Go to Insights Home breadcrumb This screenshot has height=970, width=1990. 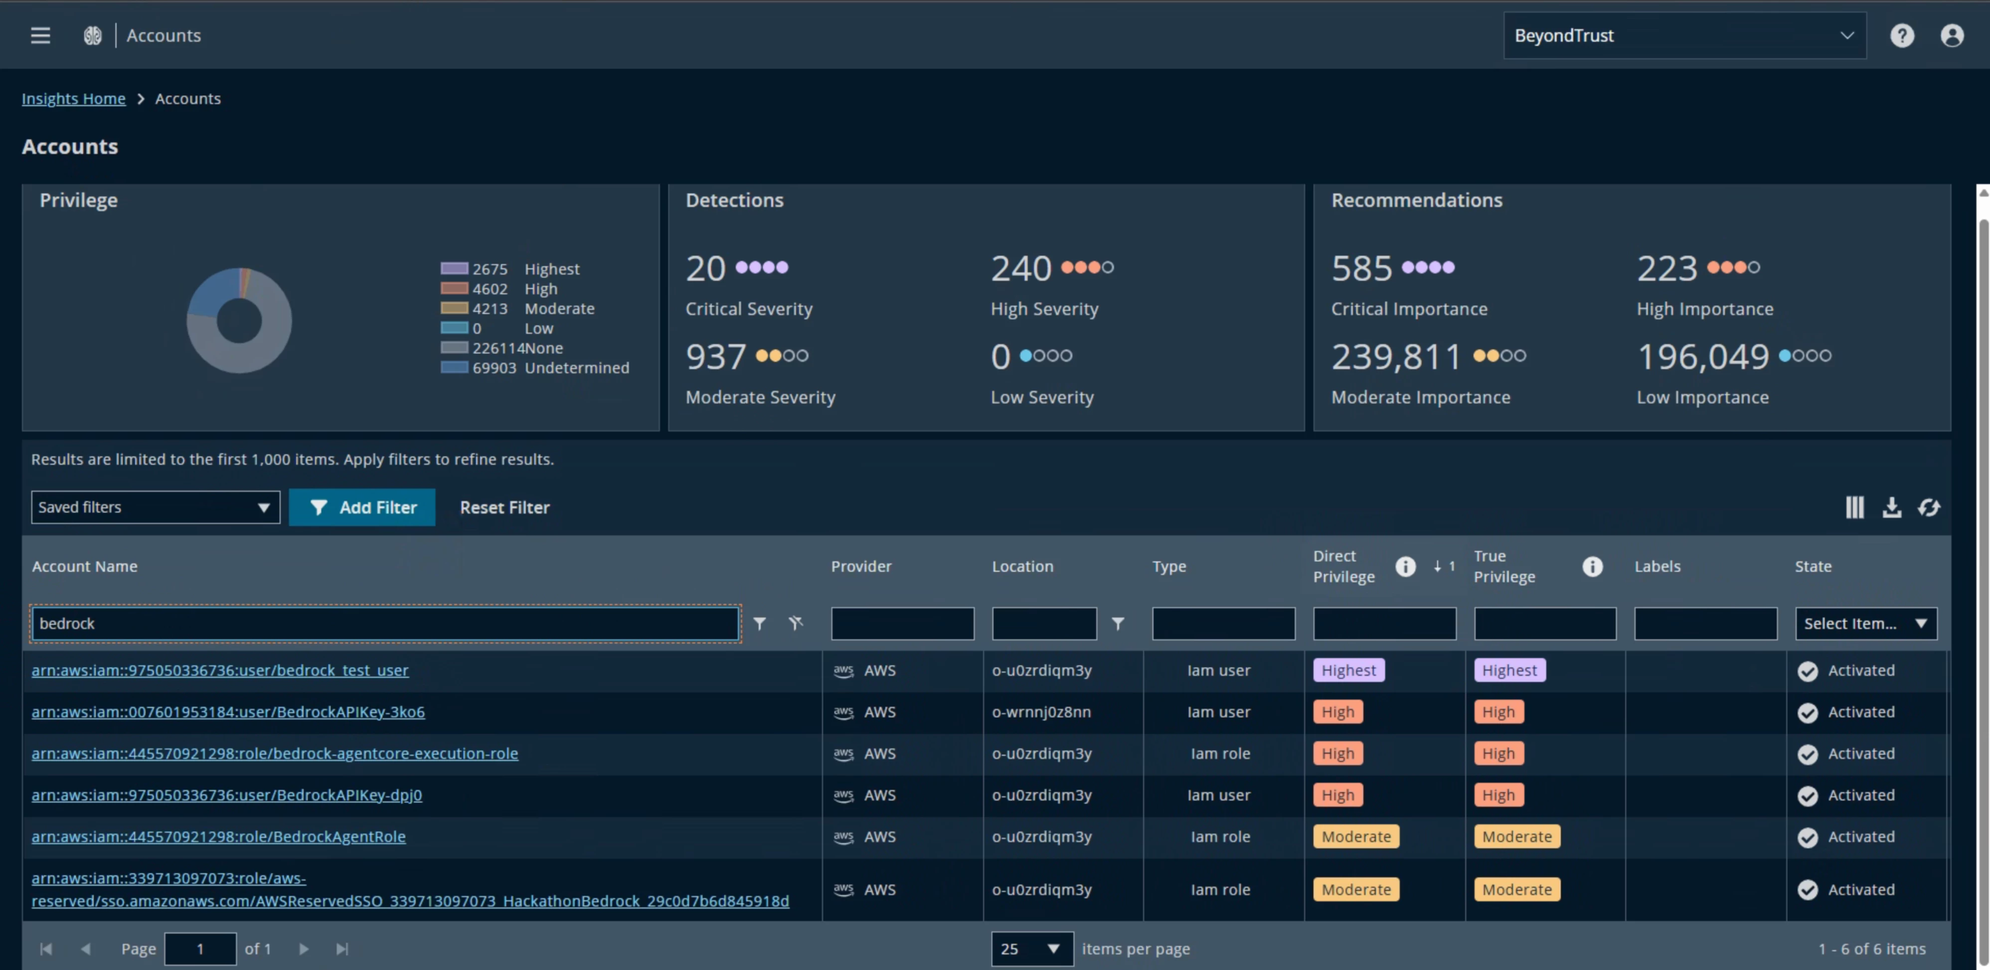coord(73,99)
